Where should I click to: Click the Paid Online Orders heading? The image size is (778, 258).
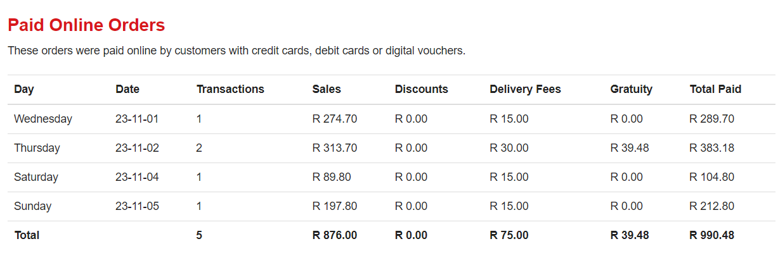click(86, 25)
